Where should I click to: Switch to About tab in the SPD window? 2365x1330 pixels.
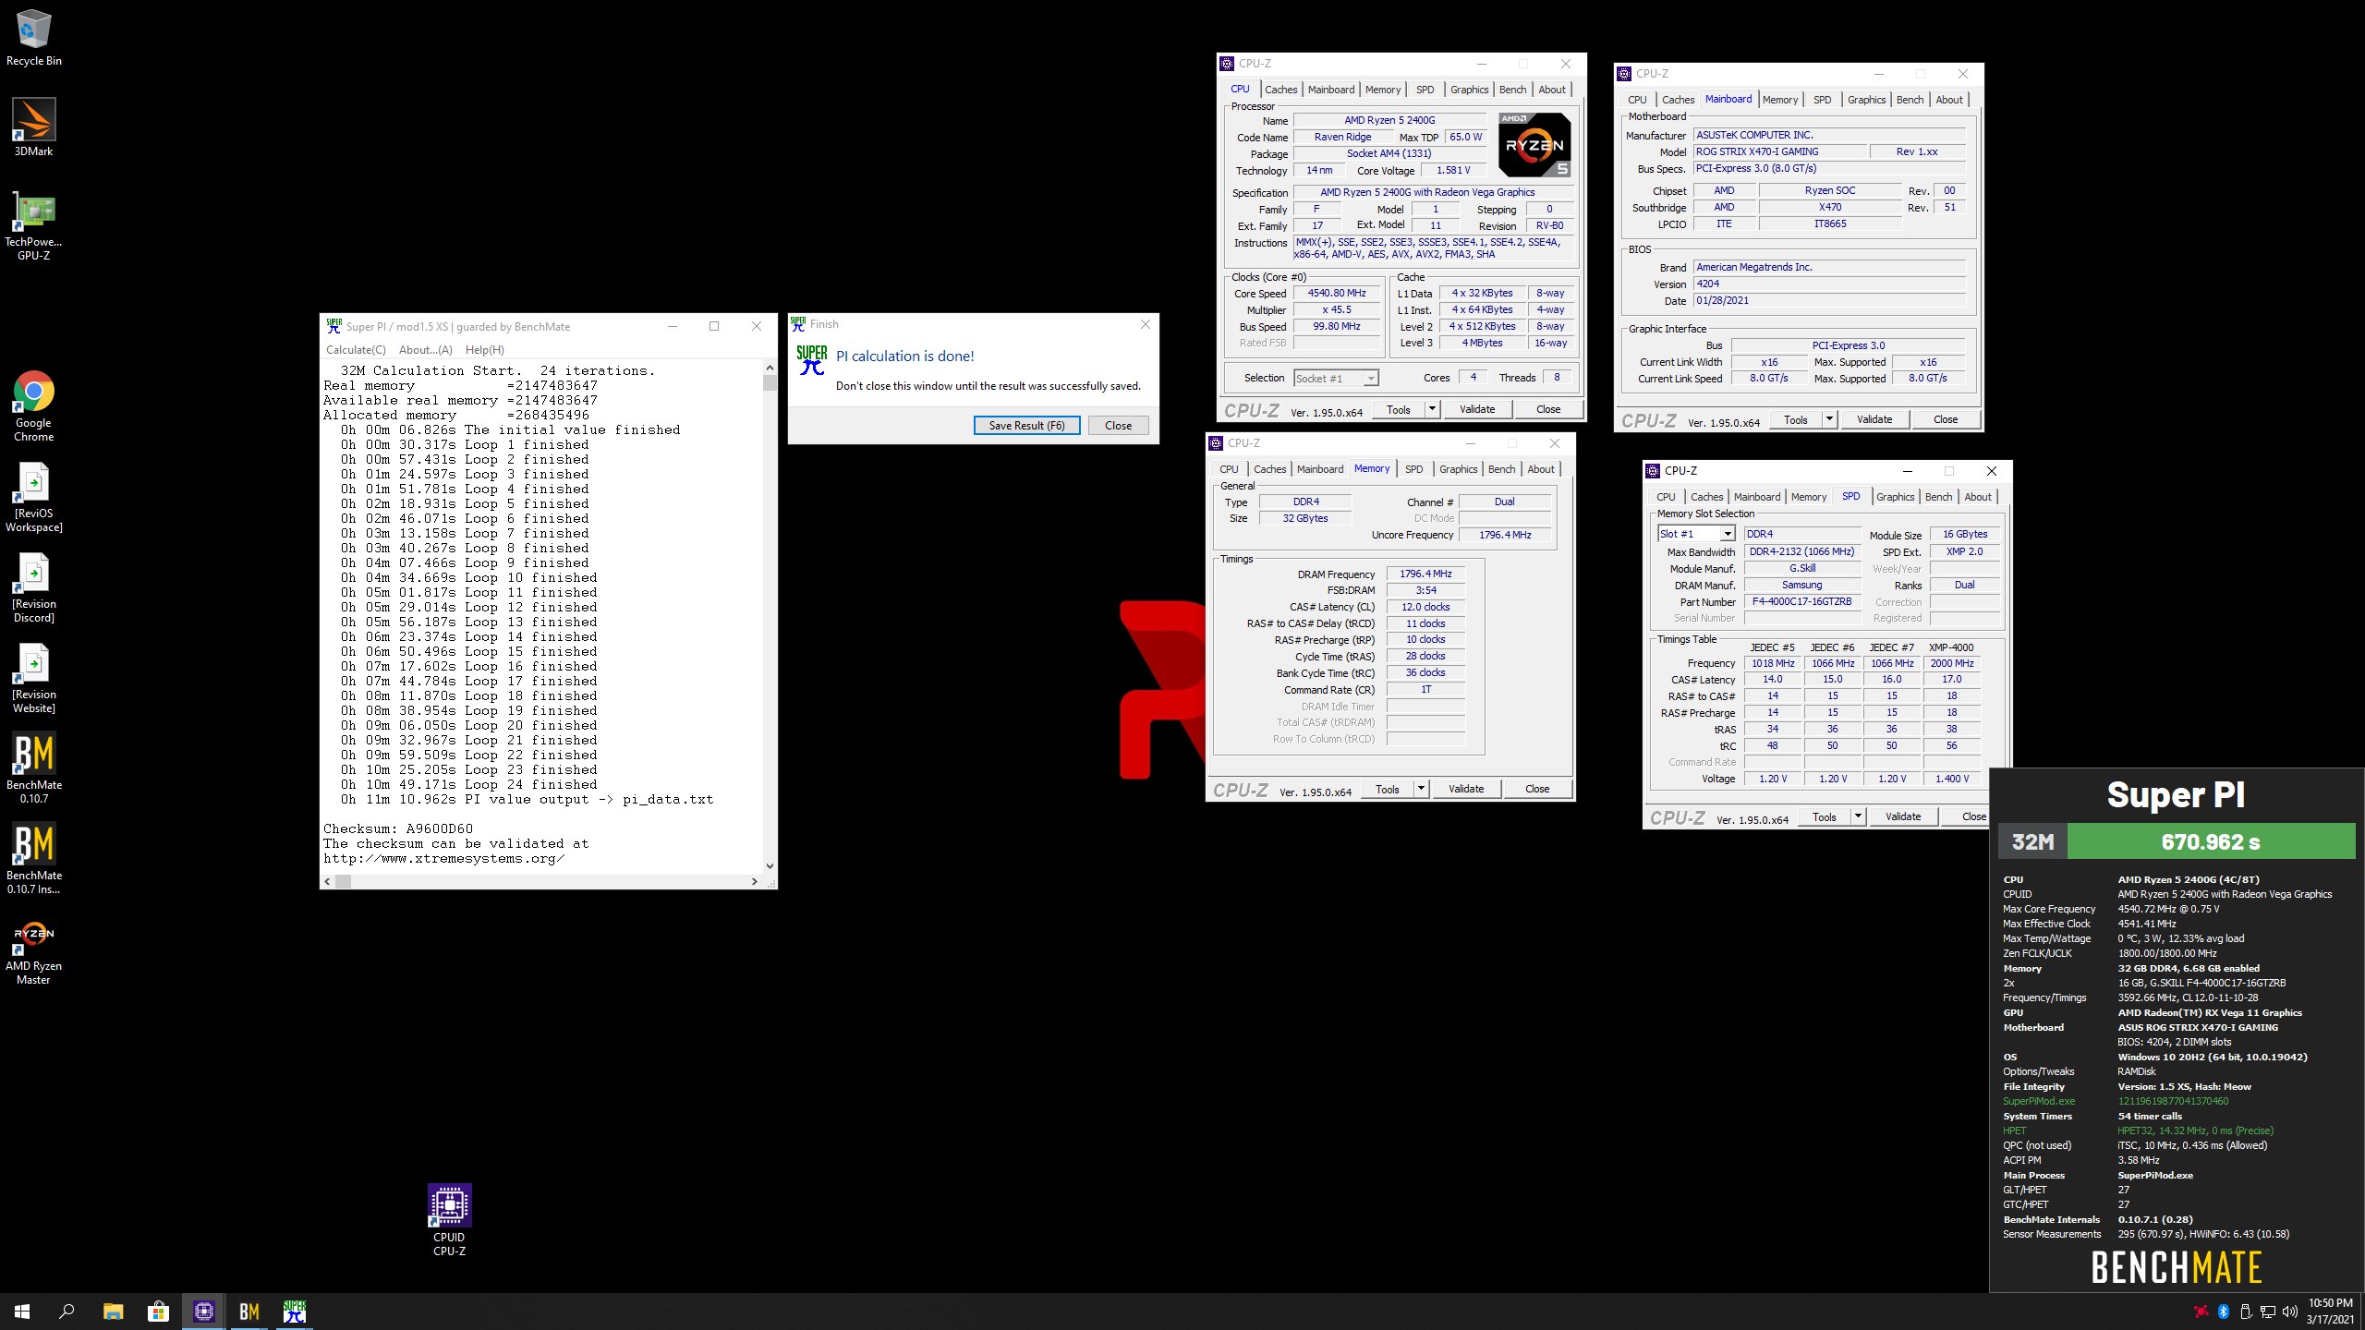tap(1977, 497)
